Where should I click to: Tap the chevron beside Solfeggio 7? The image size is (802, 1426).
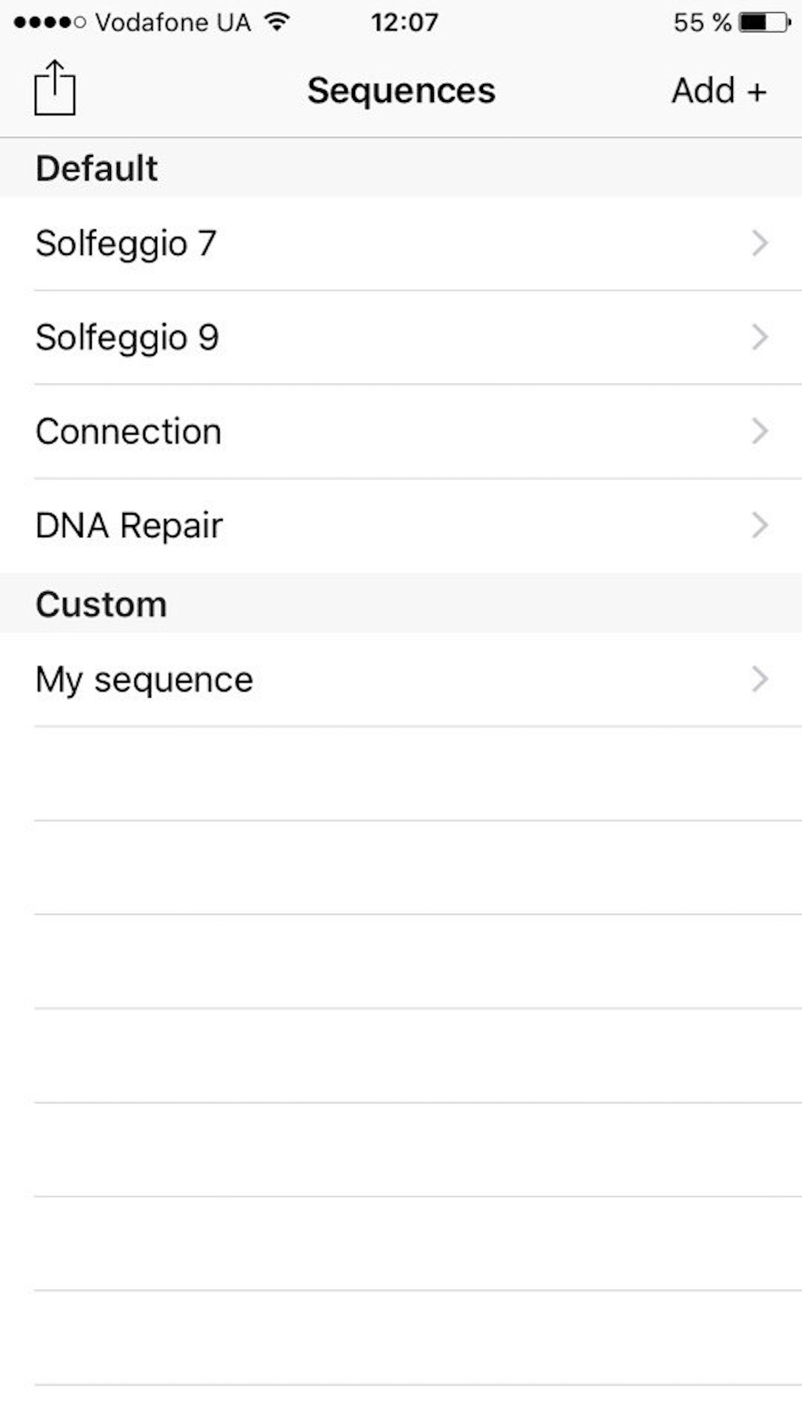coord(760,243)
